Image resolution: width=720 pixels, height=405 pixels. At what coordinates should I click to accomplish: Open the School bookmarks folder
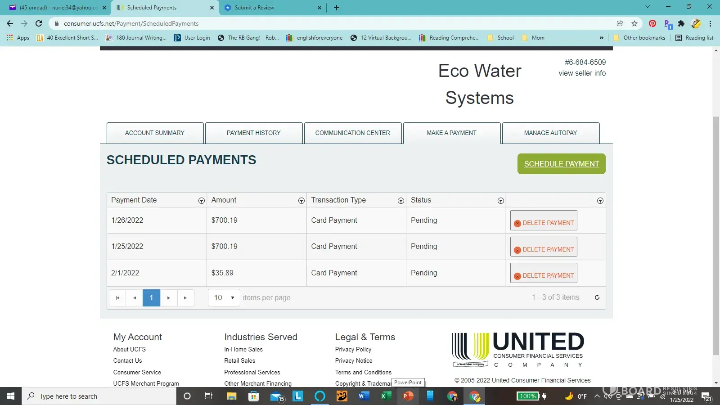click(500, 38)
